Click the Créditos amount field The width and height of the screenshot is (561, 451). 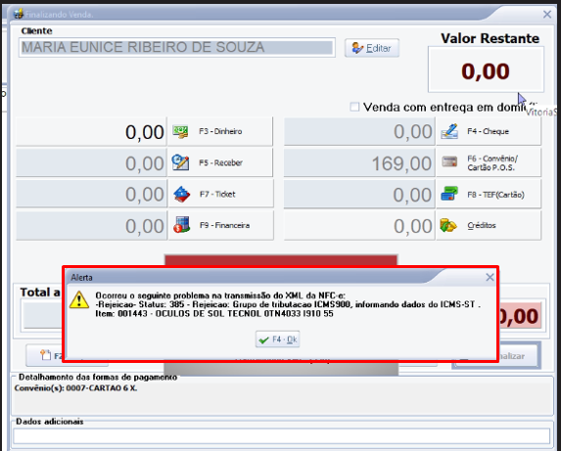(359, 226)
